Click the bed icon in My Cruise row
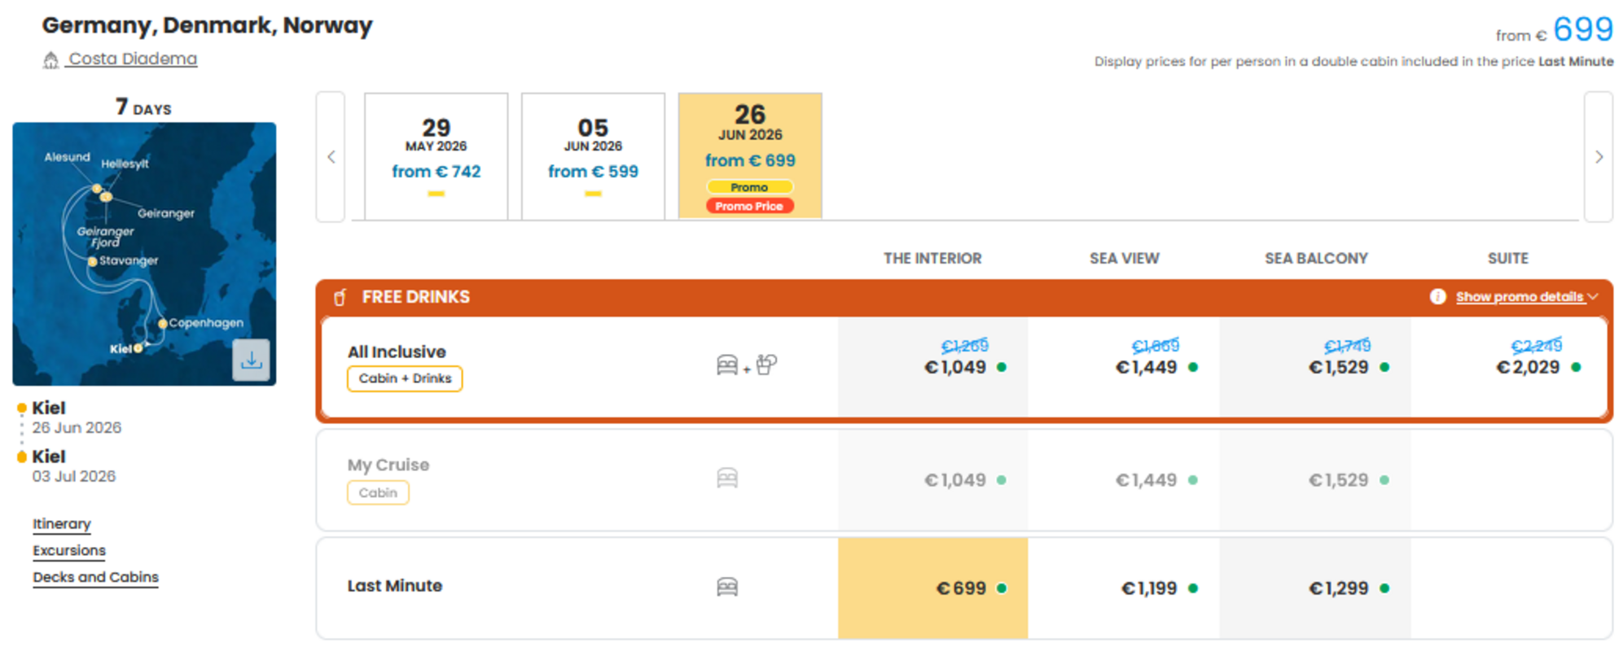Viewport: 1623px width, 651px height. 727,478
